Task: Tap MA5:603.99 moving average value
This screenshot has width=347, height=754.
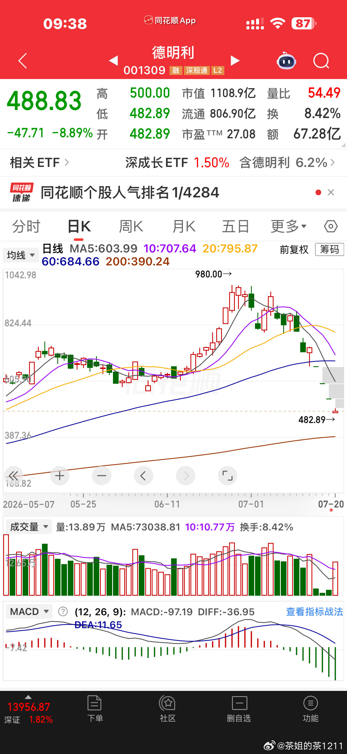Action: click(x=104, y=249)
